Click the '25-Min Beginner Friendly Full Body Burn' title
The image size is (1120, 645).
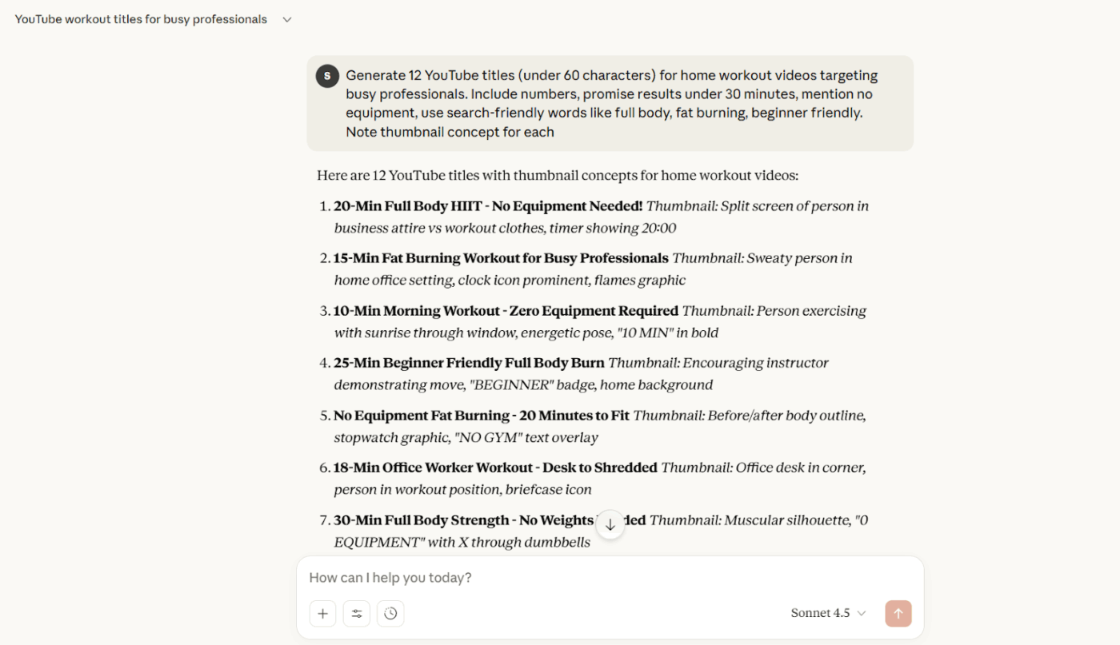(469, 363)
